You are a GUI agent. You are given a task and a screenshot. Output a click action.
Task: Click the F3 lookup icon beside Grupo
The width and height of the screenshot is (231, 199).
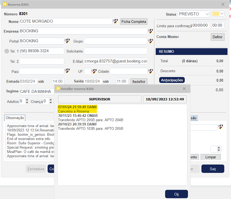(151, 41)
